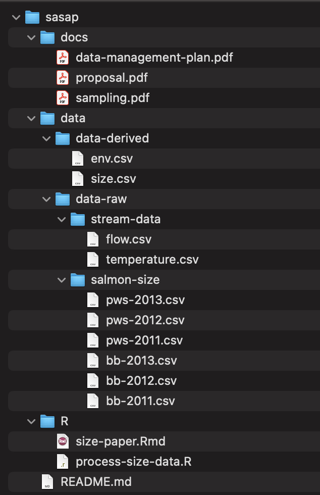Screen dimensions: 320x495
Task: Click the PDF icon beside data-management-plan.pdf
Action: (x=63, y=58)
